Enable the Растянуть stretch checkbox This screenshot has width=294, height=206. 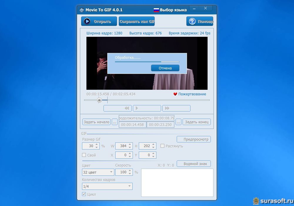pyautogui.click(x=162, y=146)
